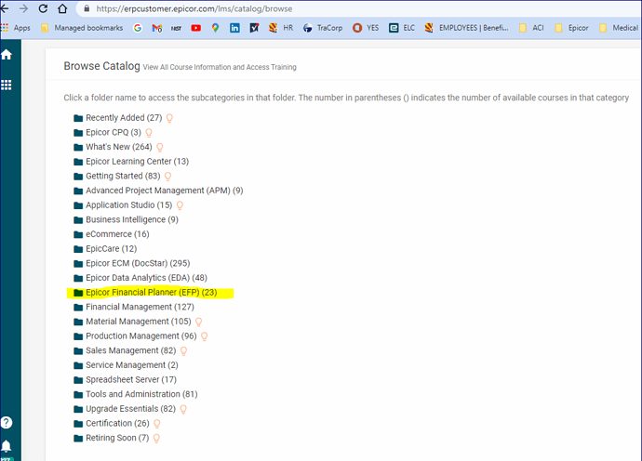
Task: Open Service Management (2) folder
Action: (126, 365)
